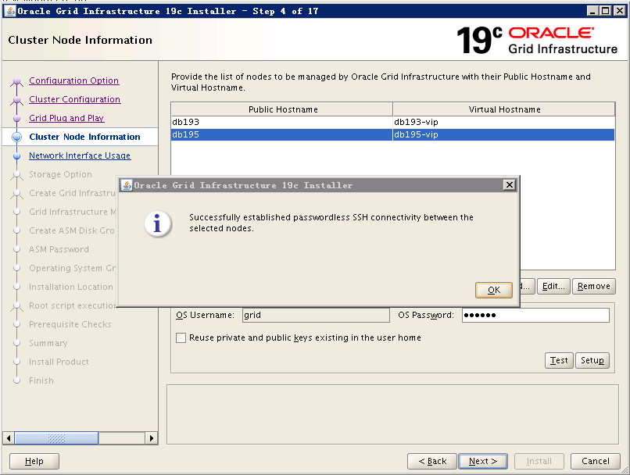Image resolution: width=630 pixels, height=475 pixels.
Task: Click the Java icon in dialog title bar
Action: coord(127,185)
